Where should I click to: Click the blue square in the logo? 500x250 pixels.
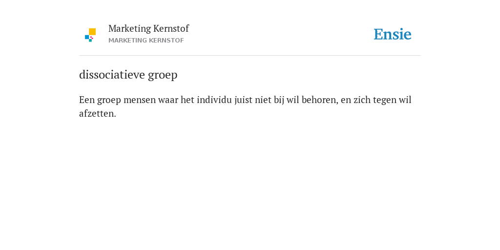tap(87, 37)
